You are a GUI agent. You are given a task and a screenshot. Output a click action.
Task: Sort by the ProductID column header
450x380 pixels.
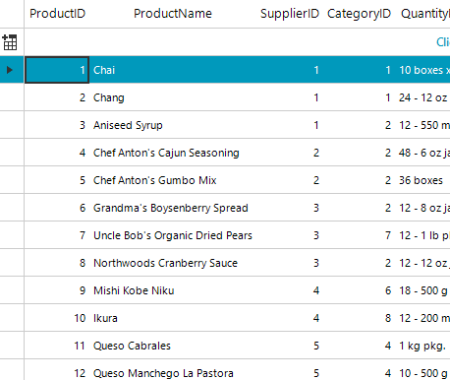point(57,14)
